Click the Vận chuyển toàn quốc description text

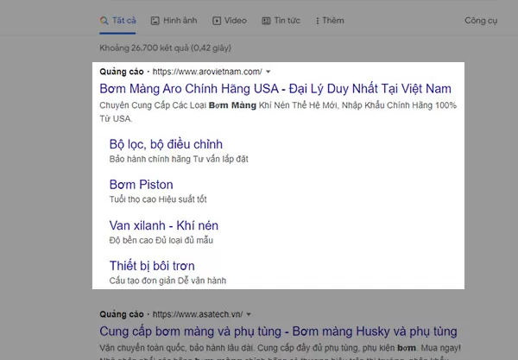click(280, 348)
